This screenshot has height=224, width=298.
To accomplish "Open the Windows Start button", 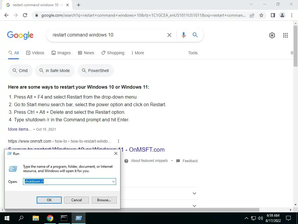I will [x=7, y=218].
